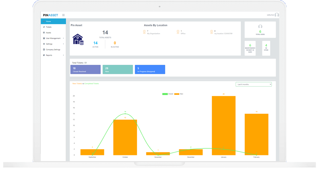Screen dimensions: 320x180
Task: Click the Office location pin icon
Action: point(178,32)
